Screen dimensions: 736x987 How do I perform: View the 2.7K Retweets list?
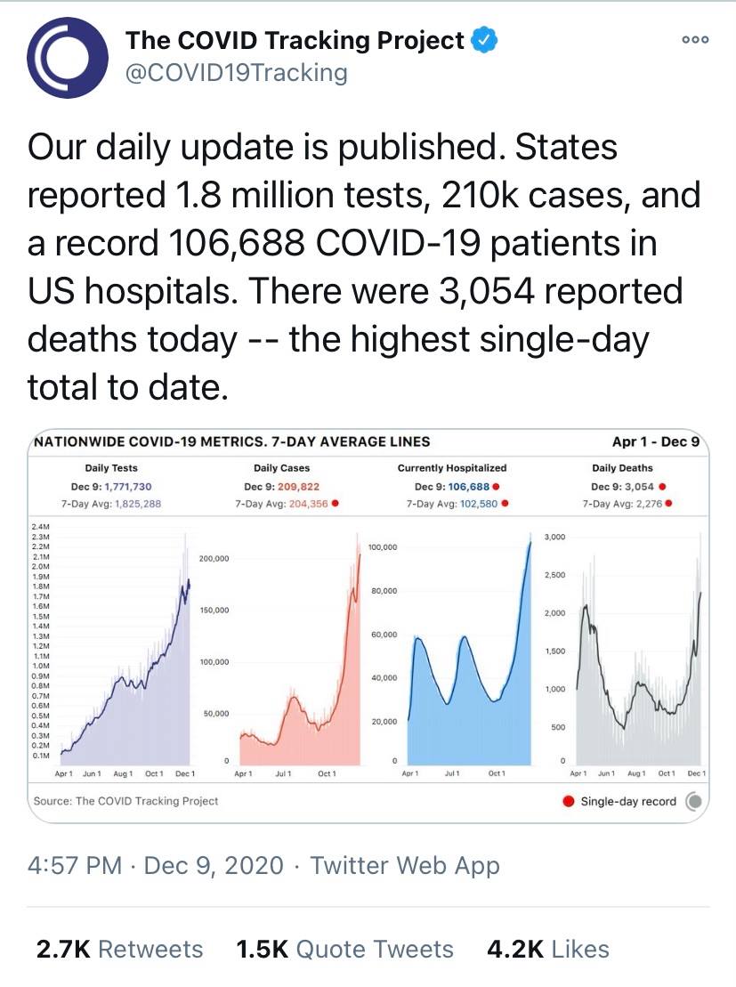coord(119,949)
